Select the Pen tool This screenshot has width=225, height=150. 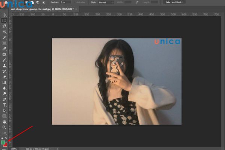click(x=4, y=99)
